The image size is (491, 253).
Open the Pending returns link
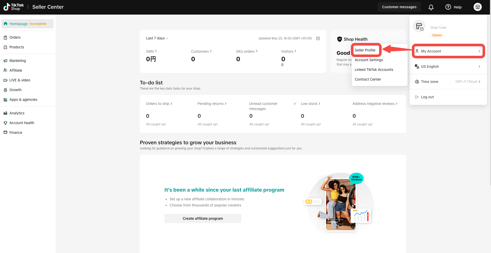click(212, 104)
